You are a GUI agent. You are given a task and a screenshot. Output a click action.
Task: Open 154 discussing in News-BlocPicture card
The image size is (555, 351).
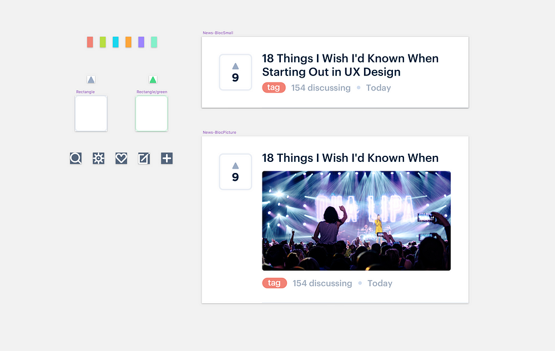click(x=322, y=283)
